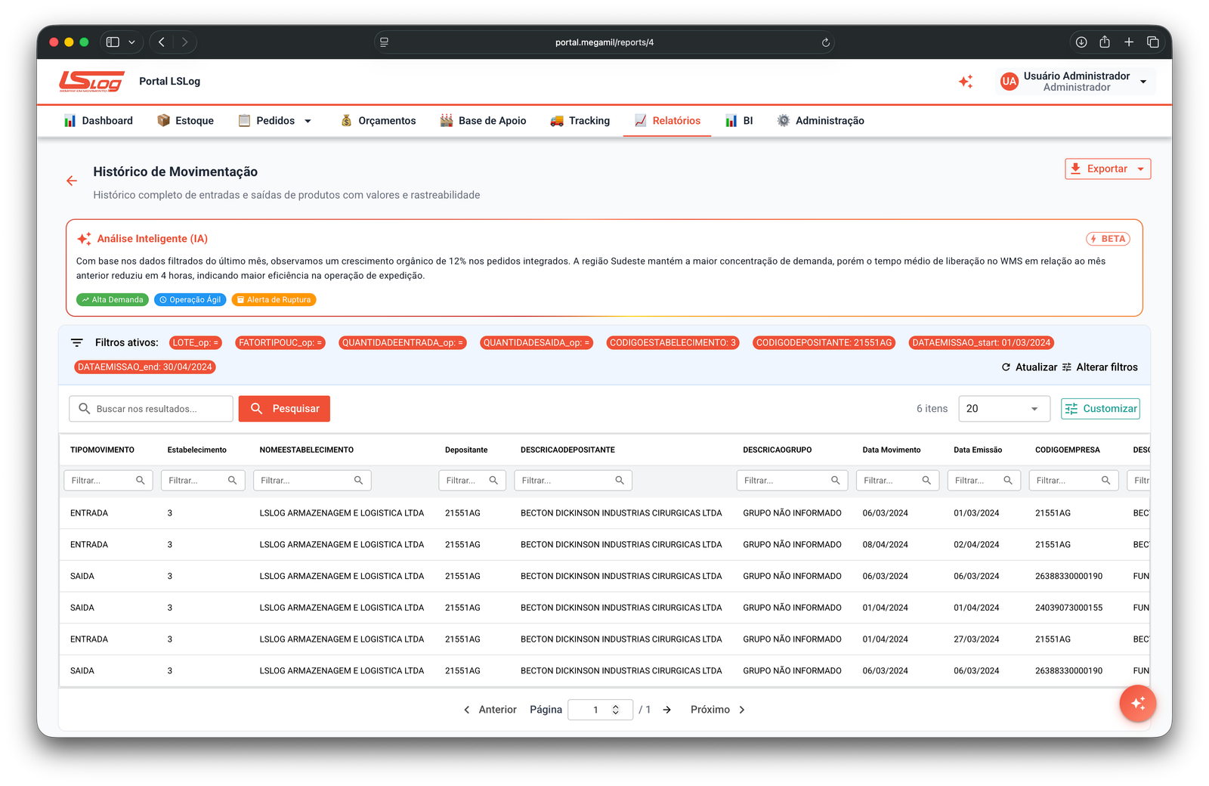Click the download icon on Exportar button
Viewport: 1209px width, 786px height.
point(1076,169)
